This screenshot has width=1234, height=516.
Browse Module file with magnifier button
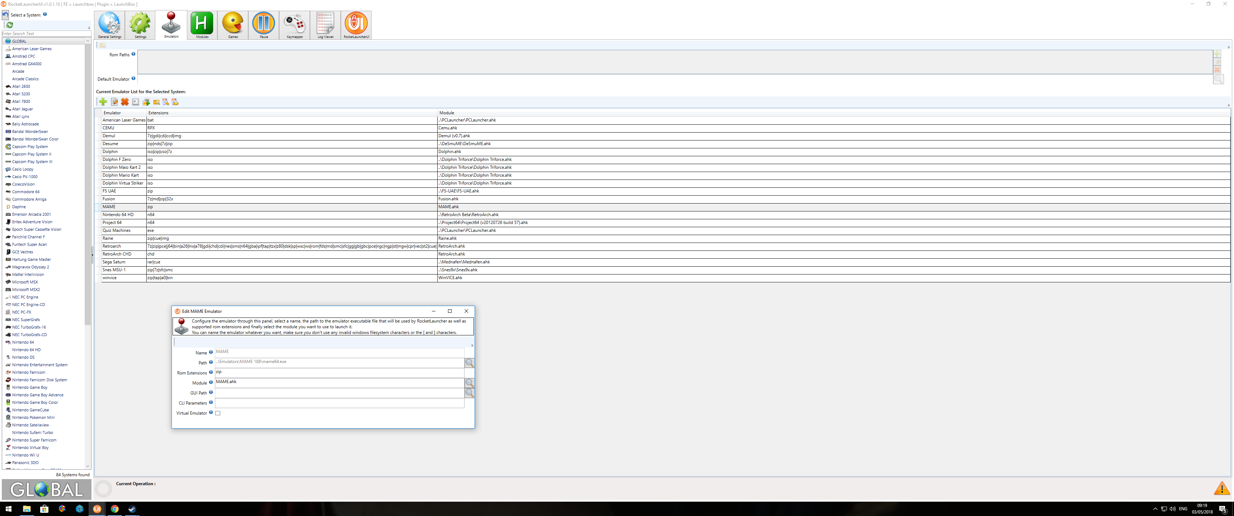click(x=470, y=383)
